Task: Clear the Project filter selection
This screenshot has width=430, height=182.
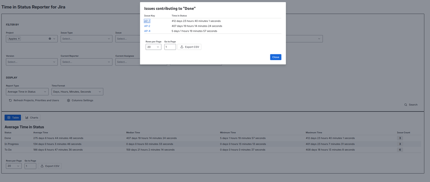Action: tap(50, 39)
